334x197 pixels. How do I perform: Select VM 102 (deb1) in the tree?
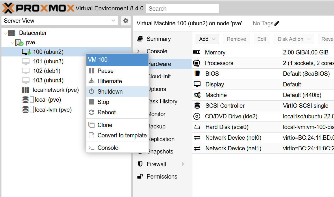[x=47, y=71]
